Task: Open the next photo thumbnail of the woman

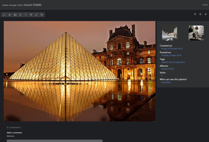Action: tap(196, 33)
